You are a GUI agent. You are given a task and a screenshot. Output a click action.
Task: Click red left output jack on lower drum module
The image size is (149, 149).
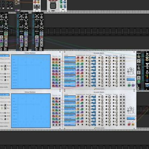[x=129, y=124]
